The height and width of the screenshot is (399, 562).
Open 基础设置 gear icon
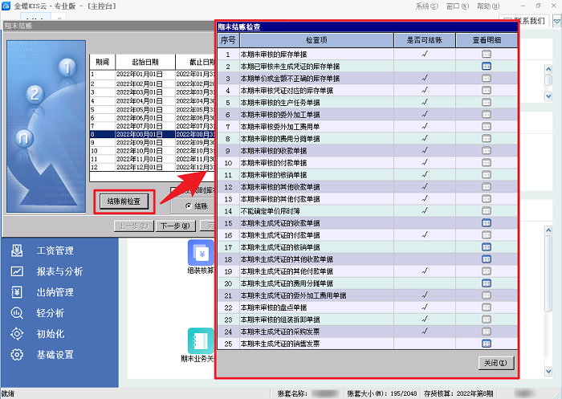tap(17, 355)
